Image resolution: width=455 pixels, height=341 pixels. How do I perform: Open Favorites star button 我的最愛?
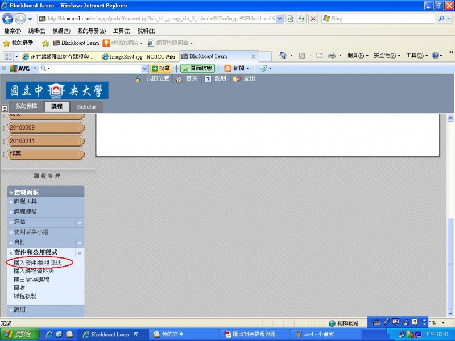18,43
